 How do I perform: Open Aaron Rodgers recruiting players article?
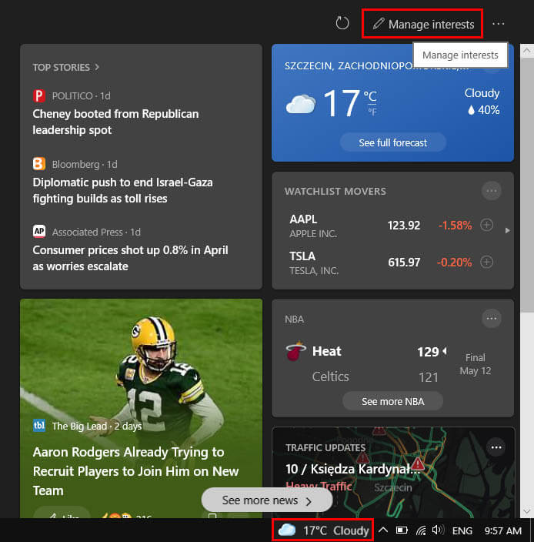[135, 471]
